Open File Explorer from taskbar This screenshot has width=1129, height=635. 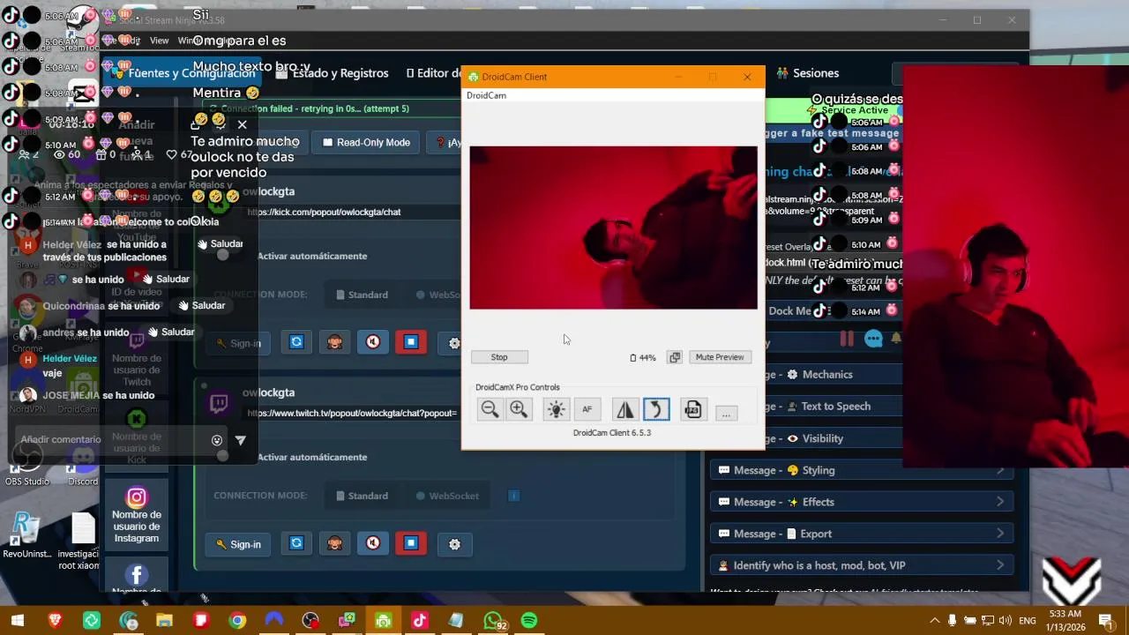tap(164, 621)
